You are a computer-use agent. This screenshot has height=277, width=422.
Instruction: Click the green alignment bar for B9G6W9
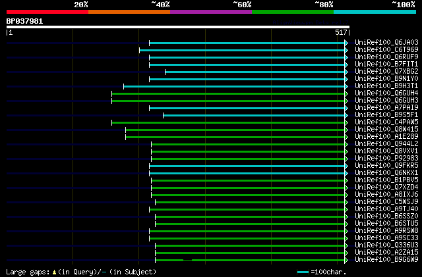click(250, 260)
